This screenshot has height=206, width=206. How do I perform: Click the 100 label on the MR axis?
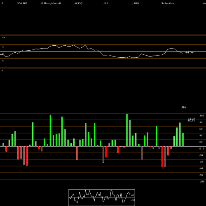[201, 116]
